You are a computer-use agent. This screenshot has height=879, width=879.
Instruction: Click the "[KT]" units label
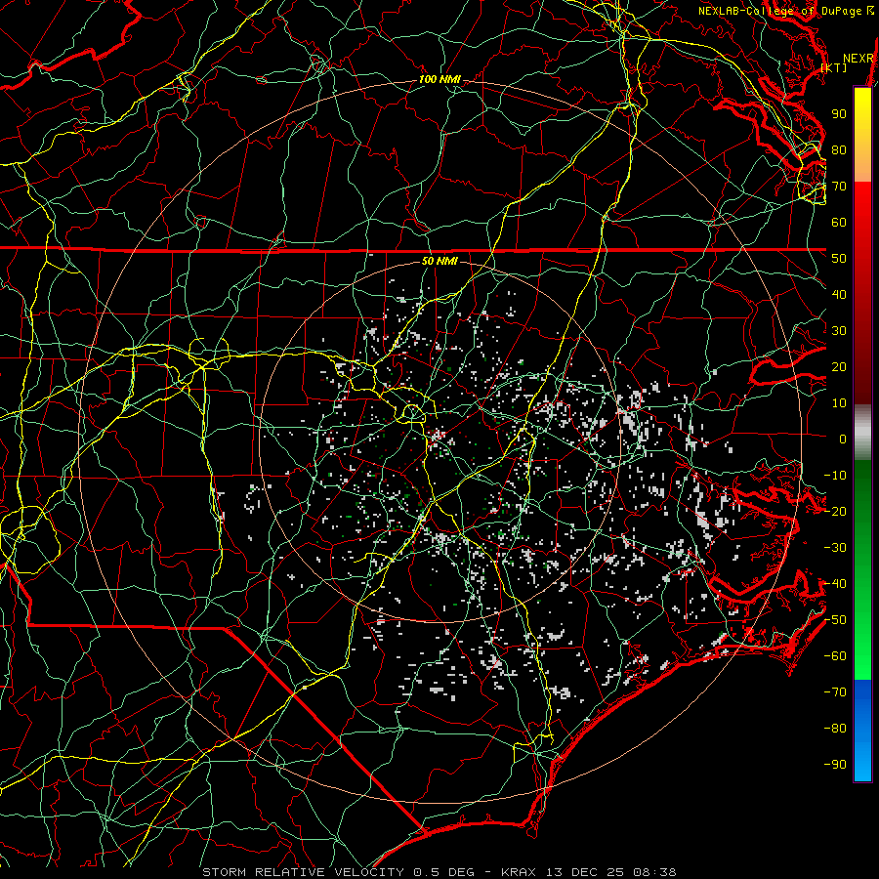pyautogui.click(x=834, y=67)
